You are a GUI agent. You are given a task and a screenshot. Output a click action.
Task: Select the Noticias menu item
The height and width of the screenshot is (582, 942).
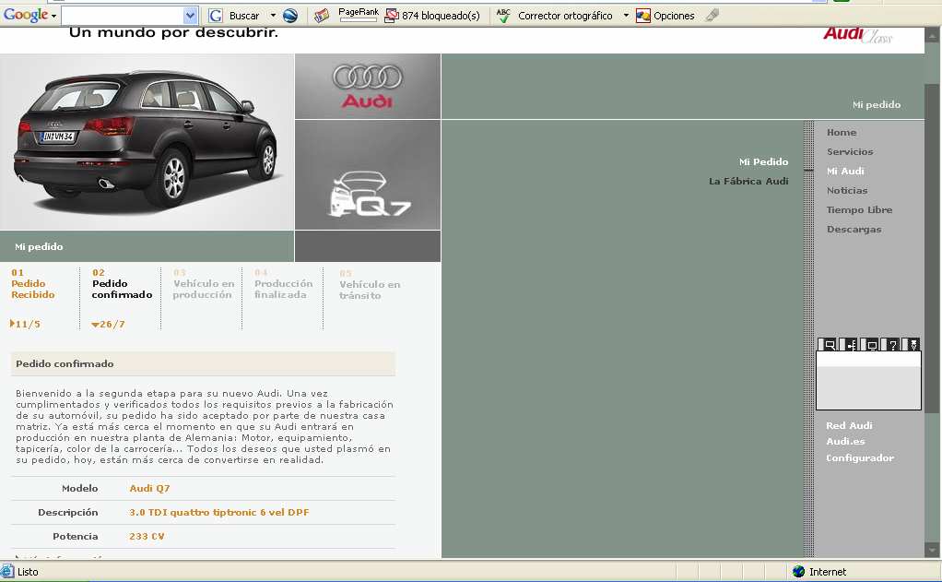click(846, 190)
